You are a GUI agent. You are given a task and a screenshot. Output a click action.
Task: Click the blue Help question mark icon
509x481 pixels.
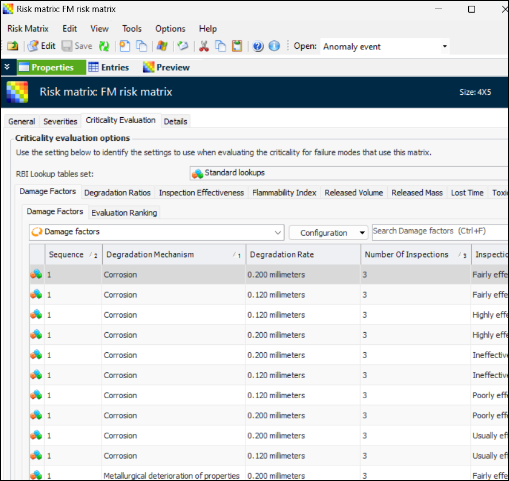(258, 47)
